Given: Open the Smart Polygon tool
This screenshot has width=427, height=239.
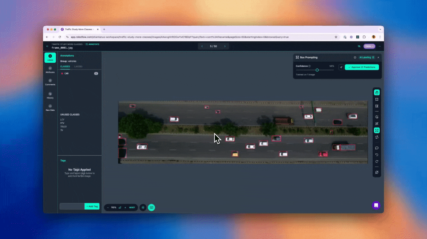Looking at the screenshot, I should (377, 117).
